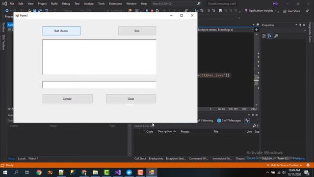Toggle the 0 of 7 Messages filter
The width and height of the screenshot is (314, 177).
[x=229, y=120]
